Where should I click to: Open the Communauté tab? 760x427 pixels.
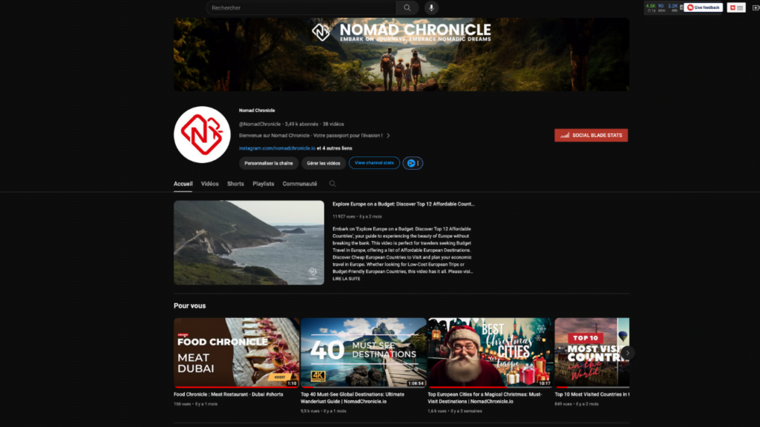point(300,184)
